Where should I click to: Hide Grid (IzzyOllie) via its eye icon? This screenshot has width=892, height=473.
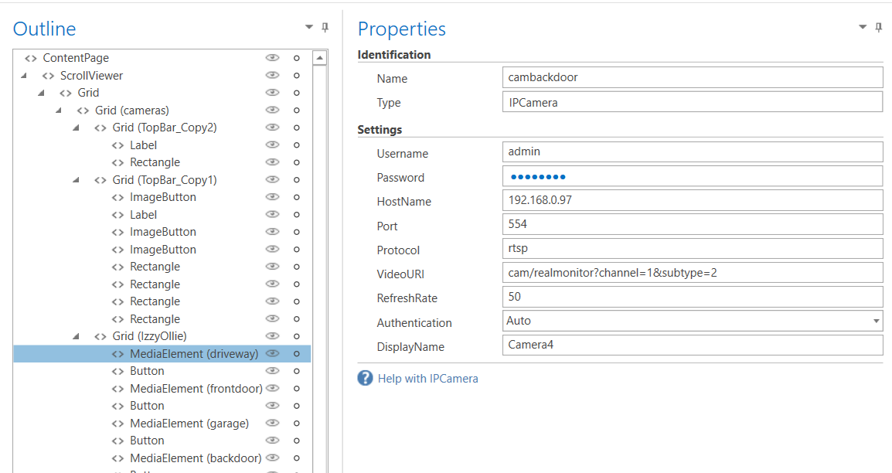click(273, 336)
